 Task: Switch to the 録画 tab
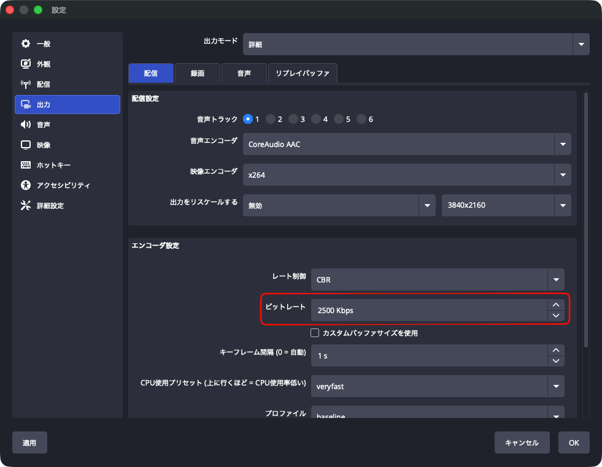click(x=198, y=73)
